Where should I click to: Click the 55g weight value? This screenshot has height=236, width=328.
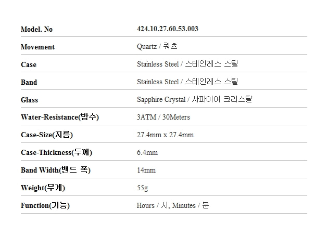point(142,188)
